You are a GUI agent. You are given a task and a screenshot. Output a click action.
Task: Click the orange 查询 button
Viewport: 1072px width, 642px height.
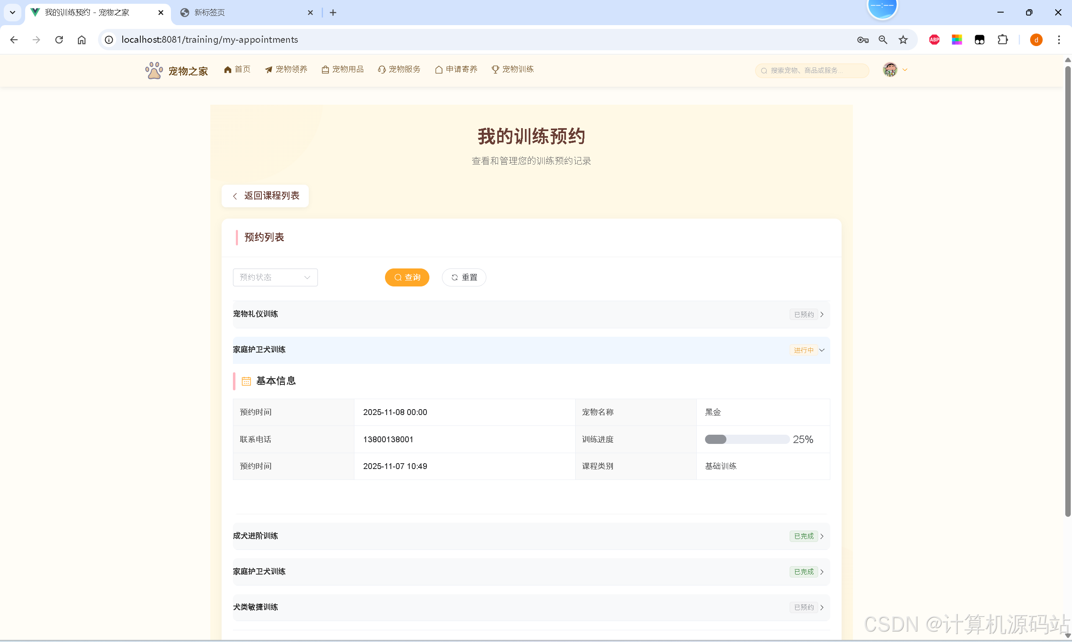coord(407,277)
